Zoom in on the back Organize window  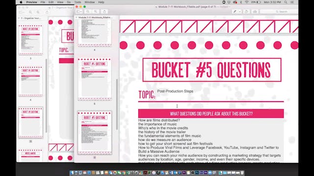[x=38, y=12]
